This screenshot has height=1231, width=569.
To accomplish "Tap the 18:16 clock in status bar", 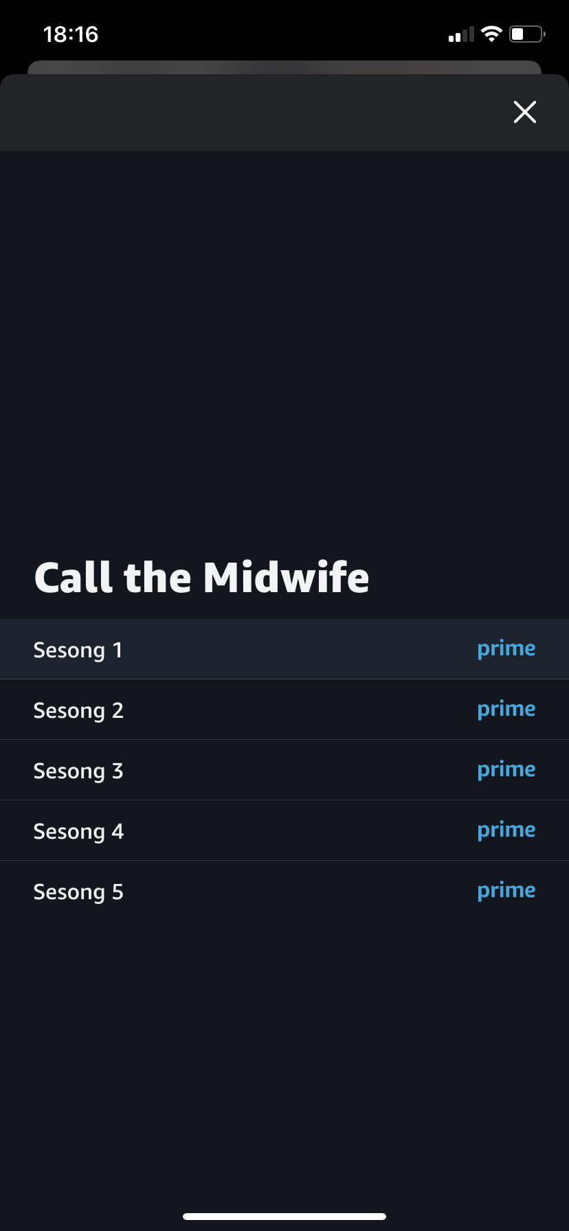I will click(x=71, y=34).
